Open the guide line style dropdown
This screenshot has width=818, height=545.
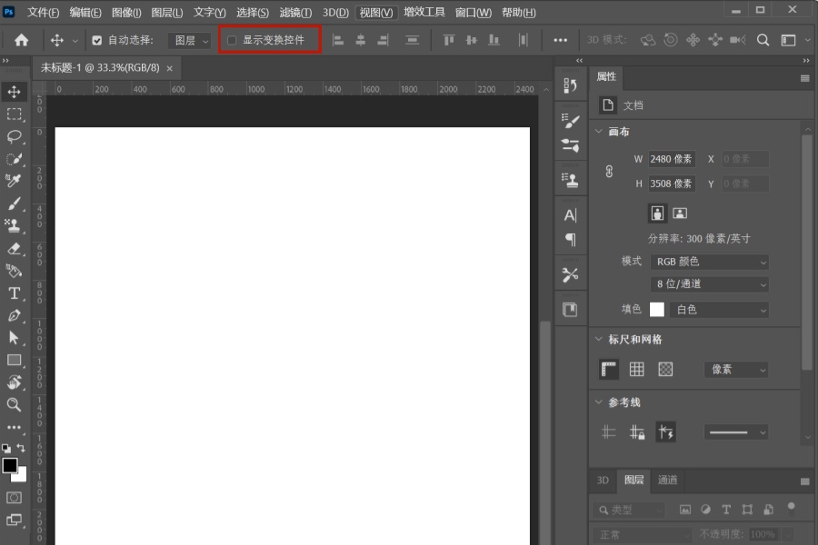(735, 432)
